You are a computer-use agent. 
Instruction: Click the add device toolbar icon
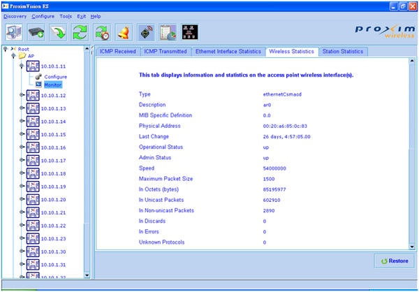[36, 32]
